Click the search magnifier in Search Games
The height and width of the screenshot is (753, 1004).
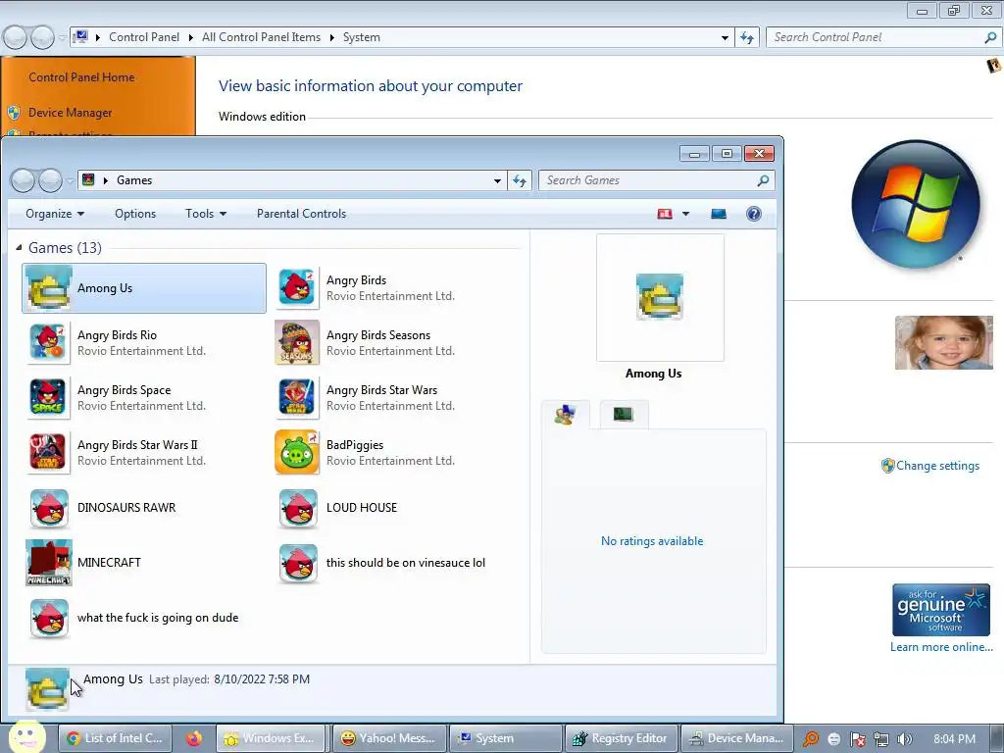point(763,180)
